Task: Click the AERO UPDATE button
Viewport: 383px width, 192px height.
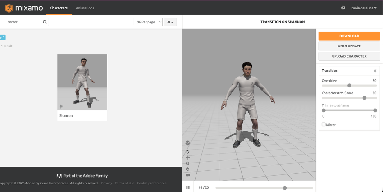Action: click(349, 46)
